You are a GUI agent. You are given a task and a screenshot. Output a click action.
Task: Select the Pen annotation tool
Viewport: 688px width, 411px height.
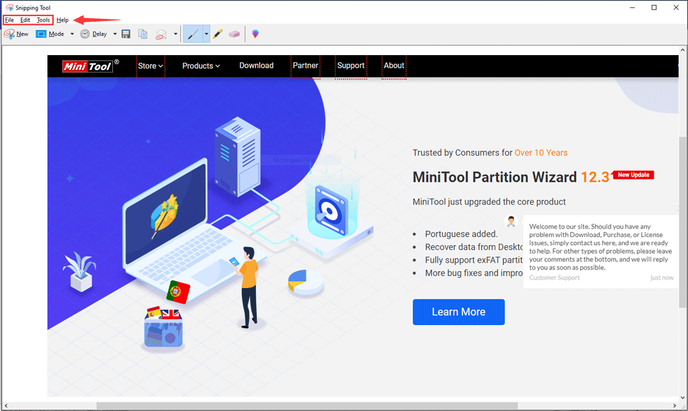click(193, 34)
